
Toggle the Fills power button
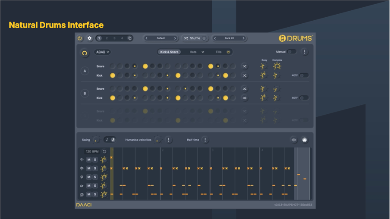(x=228, y=52)
